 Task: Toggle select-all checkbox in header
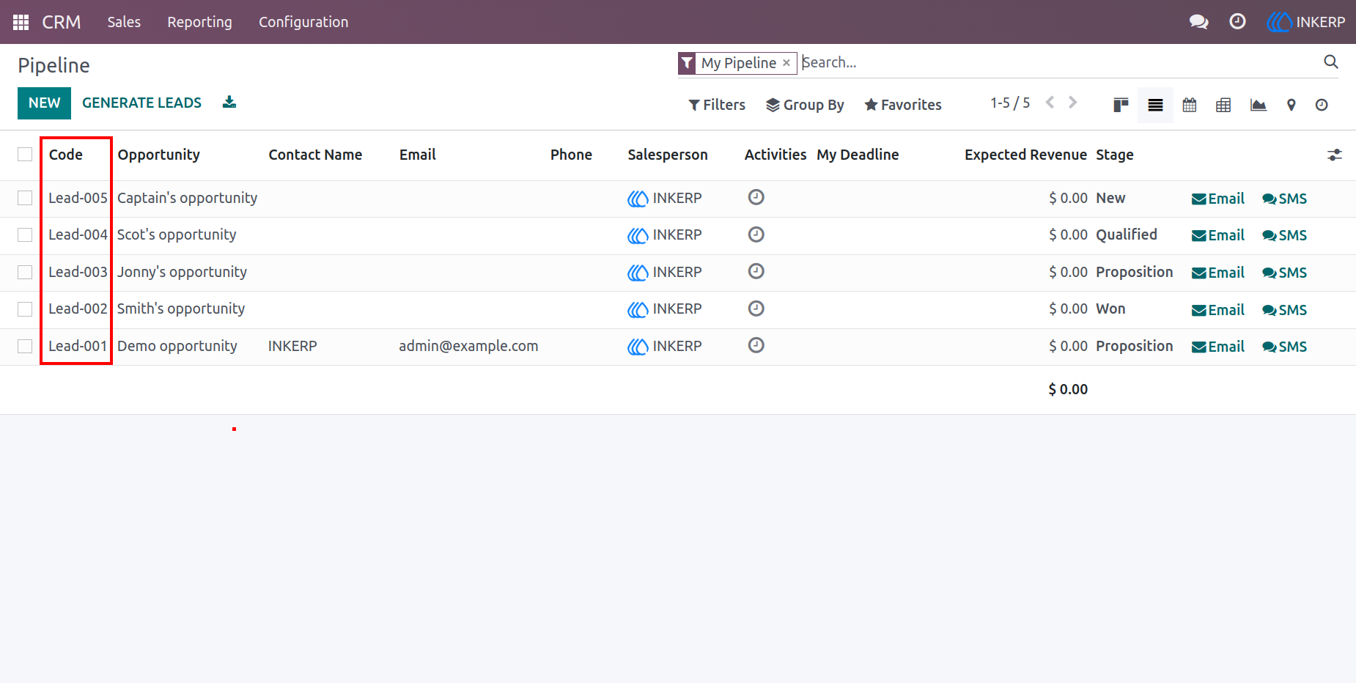[25, 154]
